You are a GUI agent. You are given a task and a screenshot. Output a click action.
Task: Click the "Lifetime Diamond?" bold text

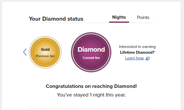[137, 52]
